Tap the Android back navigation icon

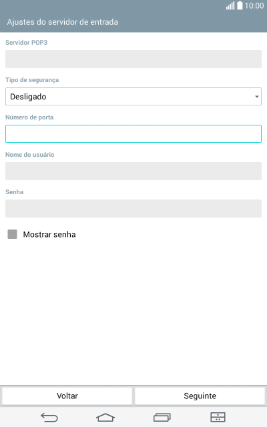49,417
